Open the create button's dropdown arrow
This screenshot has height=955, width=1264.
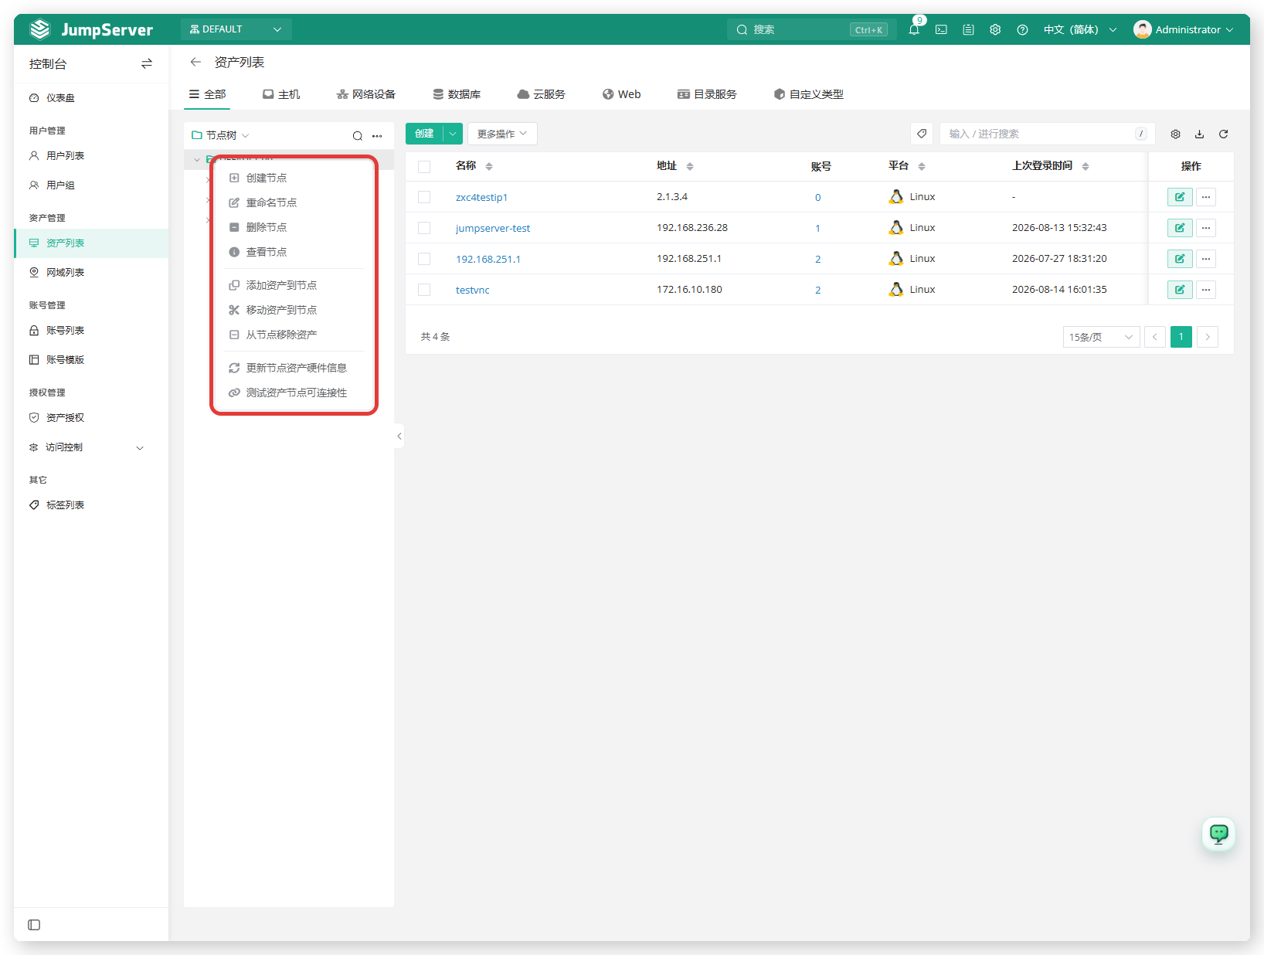coord(454,134)
